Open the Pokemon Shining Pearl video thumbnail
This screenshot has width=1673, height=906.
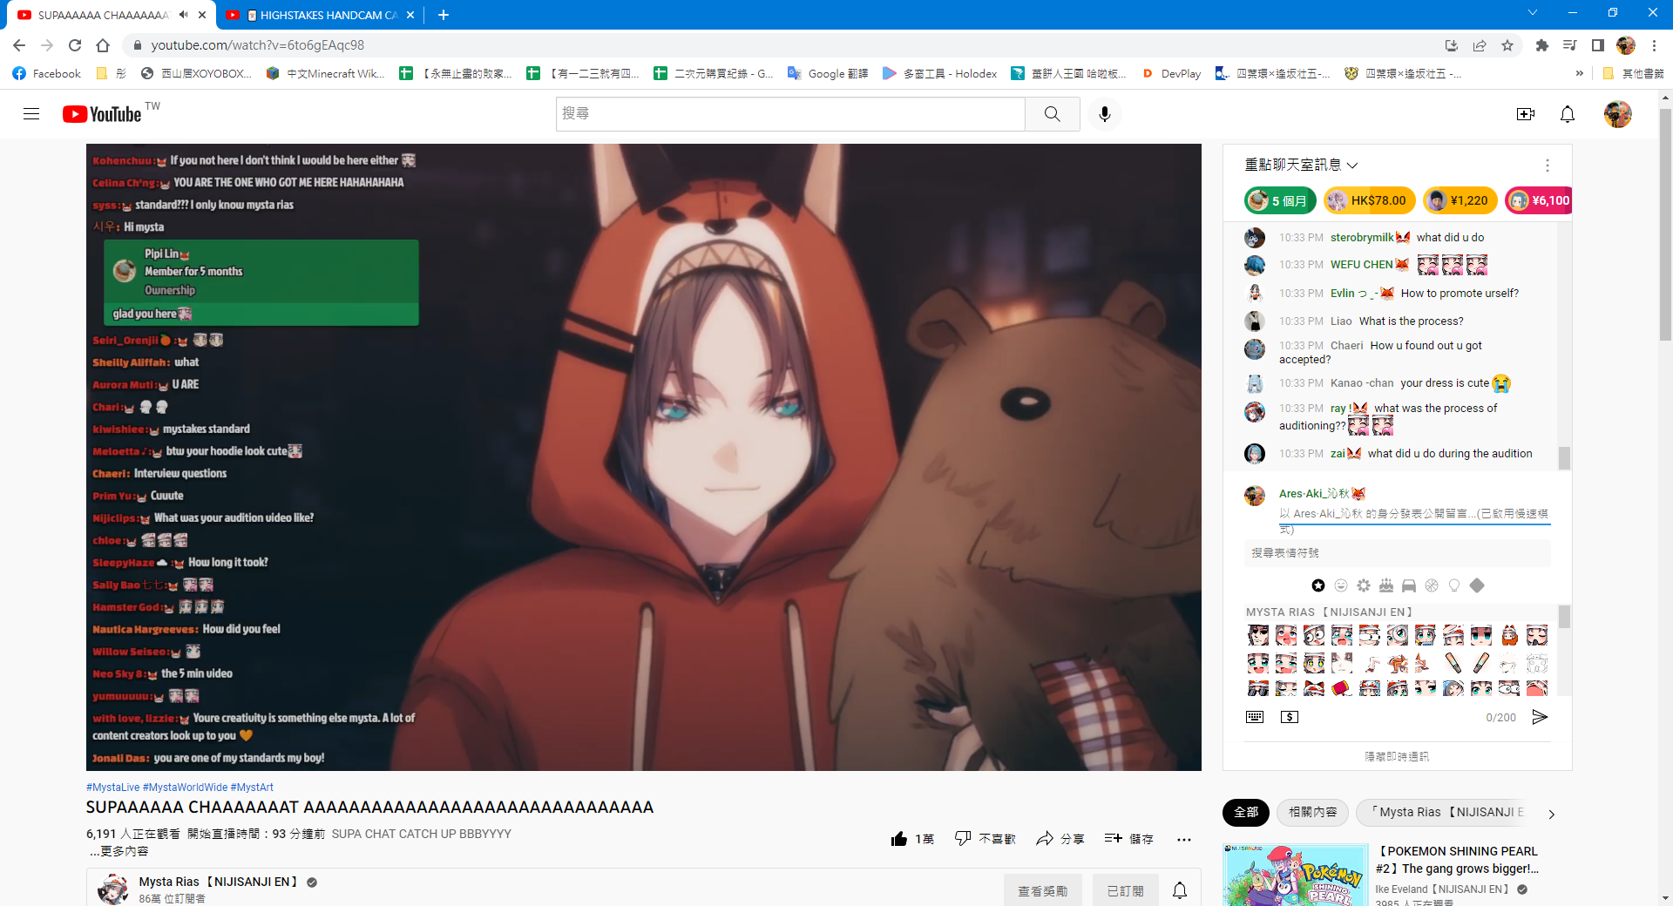coord(1296,875)
